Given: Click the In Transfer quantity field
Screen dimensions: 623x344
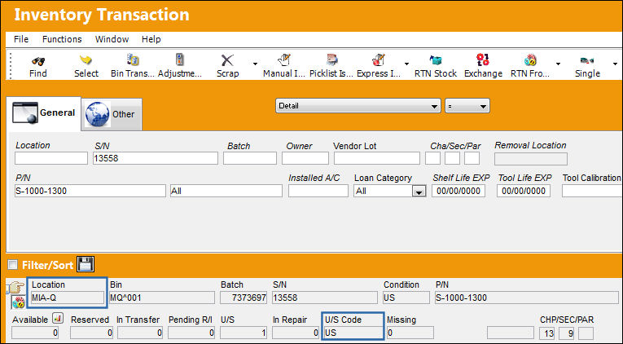Looking at the screenshot, I should 140,333.
